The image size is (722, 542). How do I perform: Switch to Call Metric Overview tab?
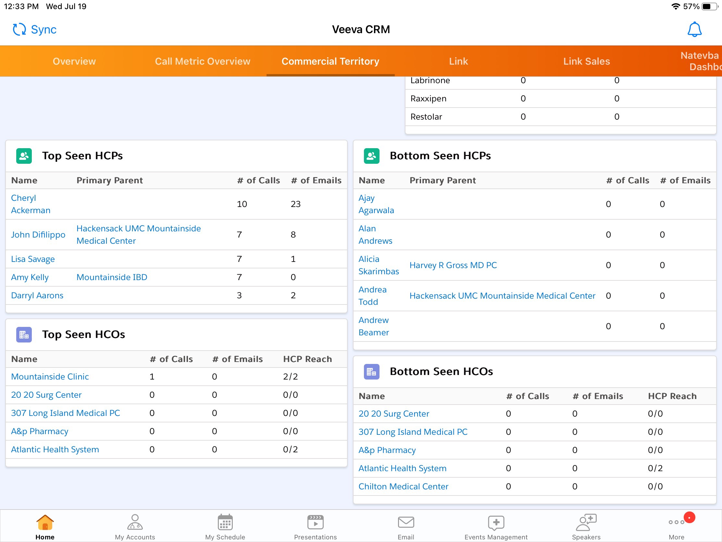click(x=202, y=61)
